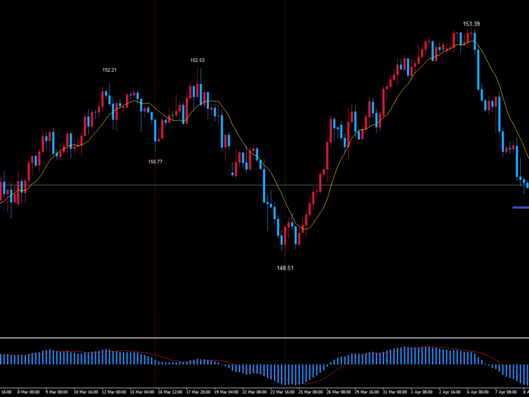Click the indicator window separator bar
The image size is (529, 397).
[264, 338]
